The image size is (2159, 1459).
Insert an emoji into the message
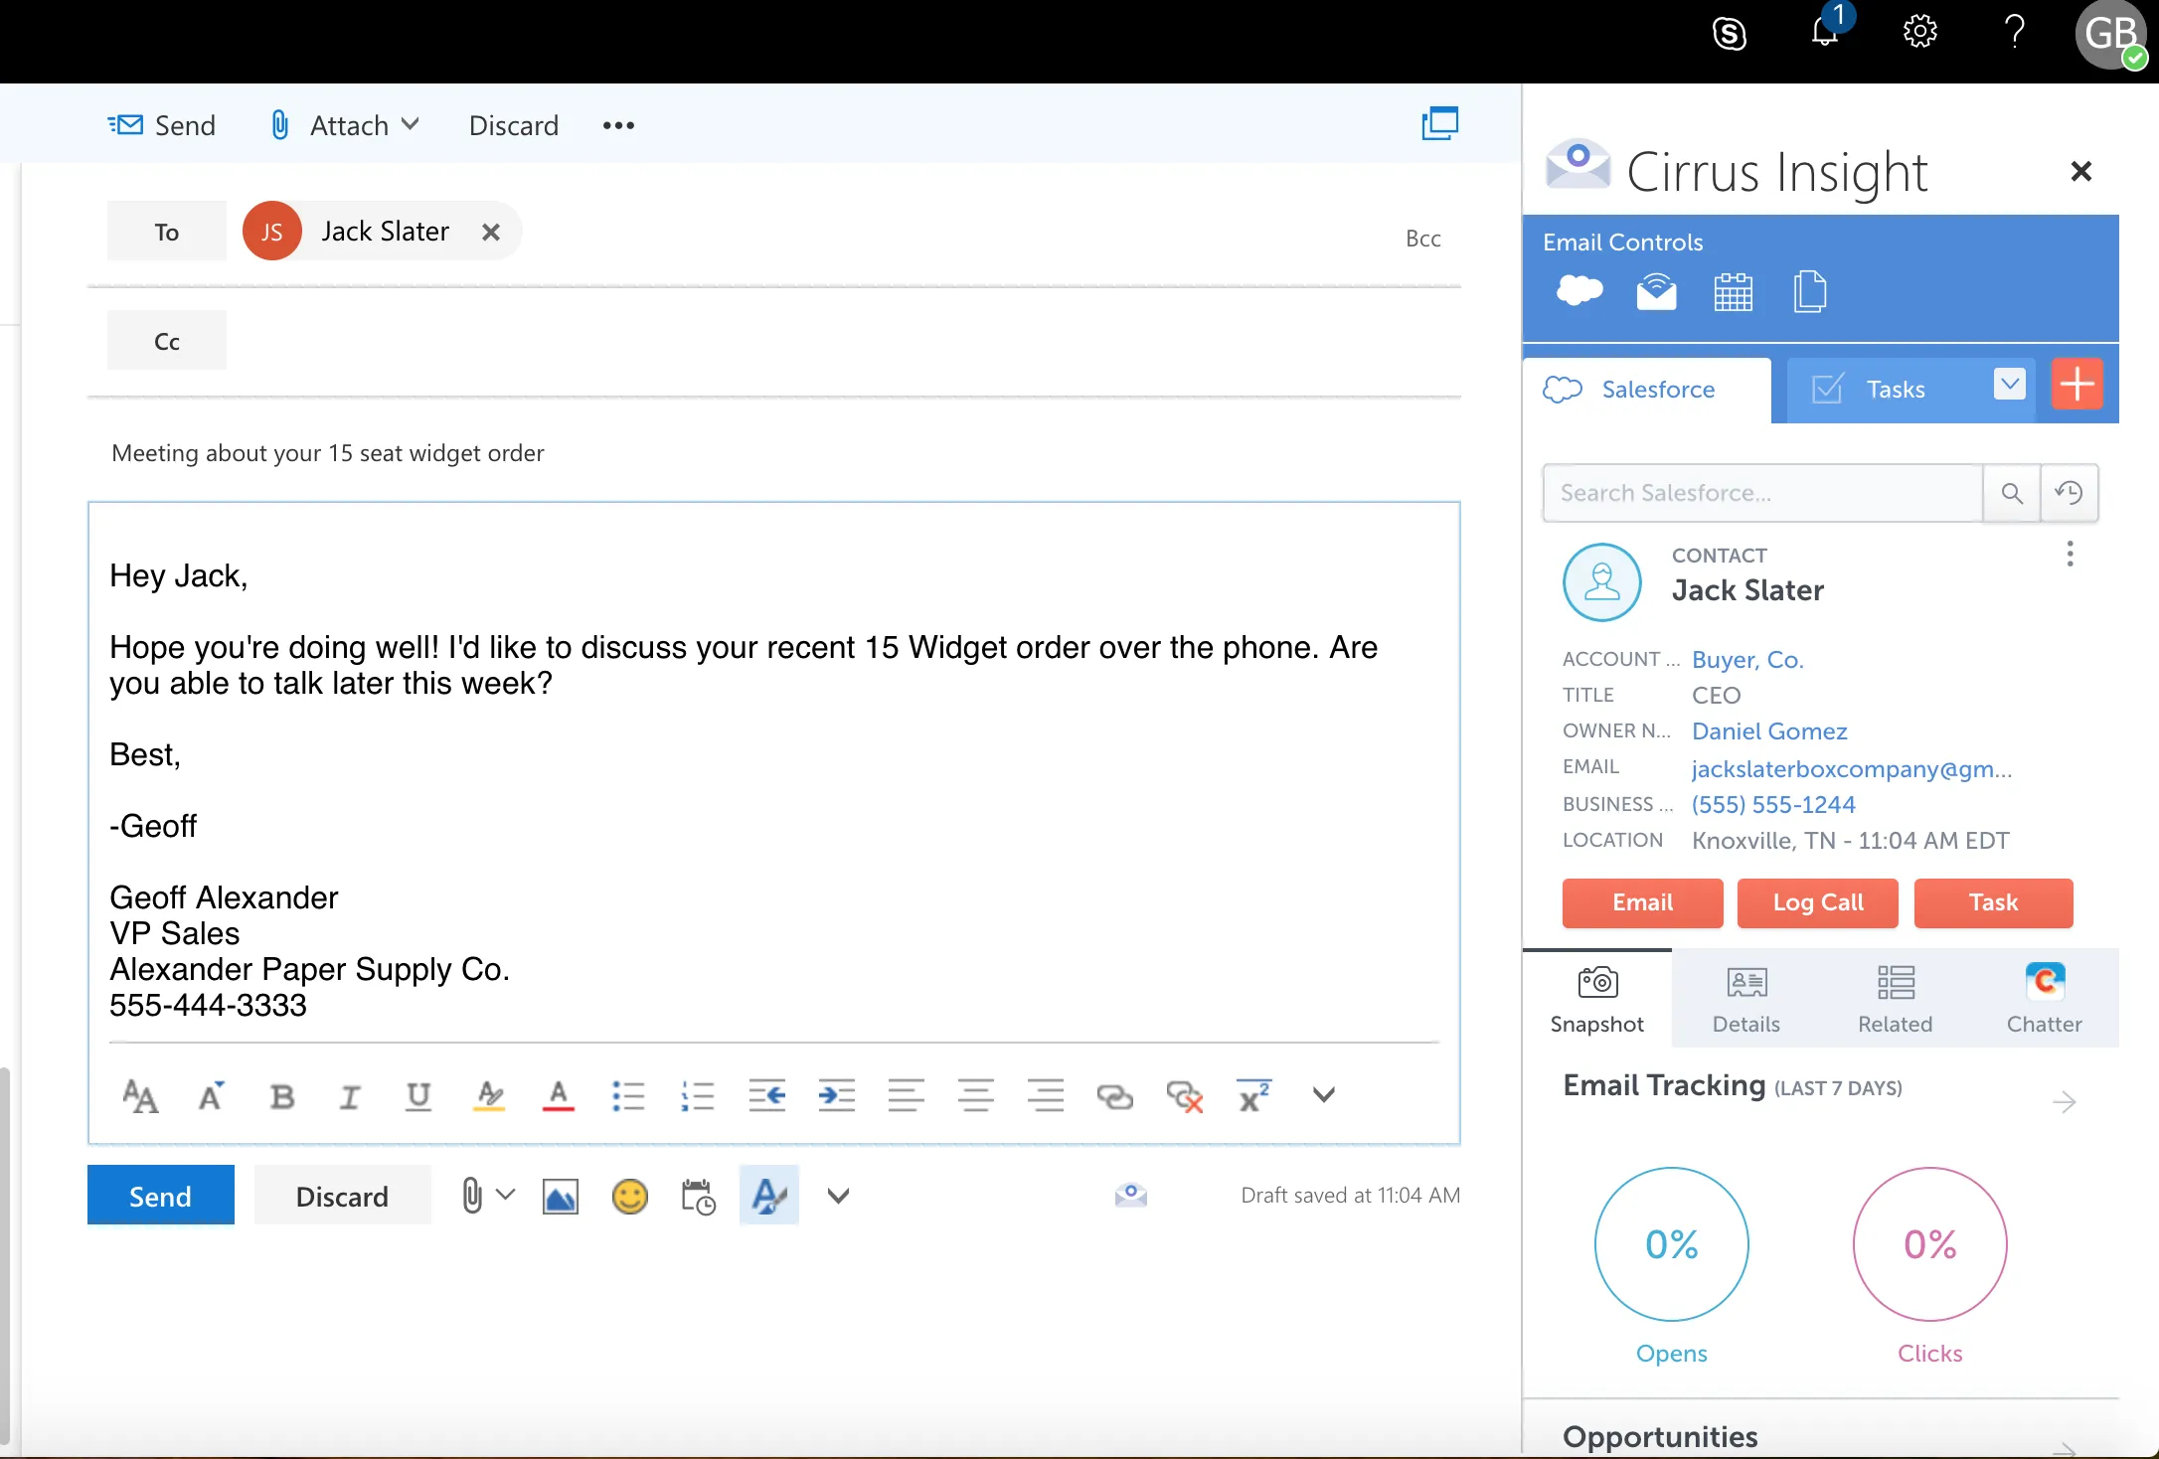(x=629, y=1196)
